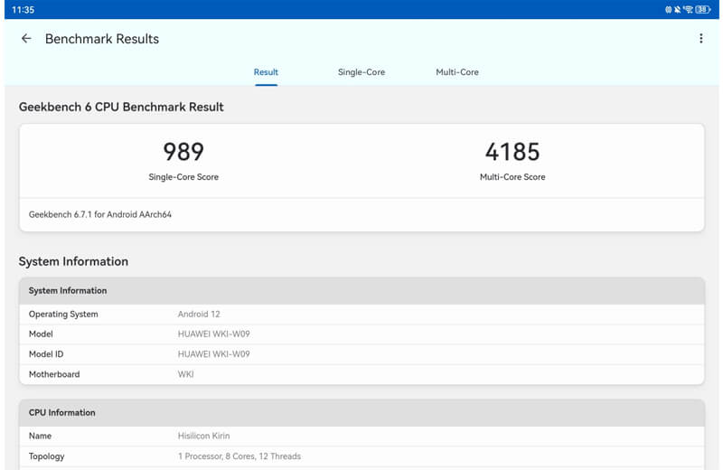Tap the Geekbench 6.7.1 for Android AArch64 text
This screenshot has height=470, width=723.
point(100,214)
